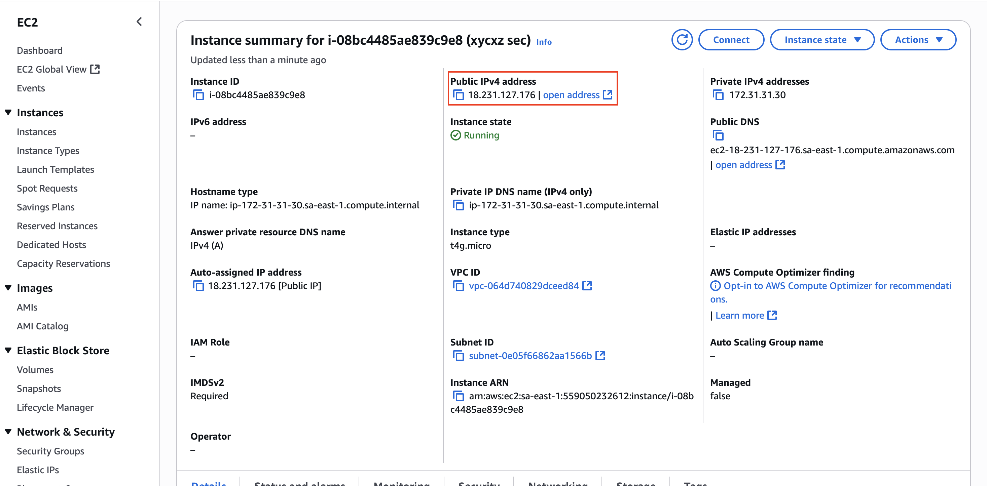Copy the private IP DNS name
Screen dimensions: 987x486
[459, 205]
